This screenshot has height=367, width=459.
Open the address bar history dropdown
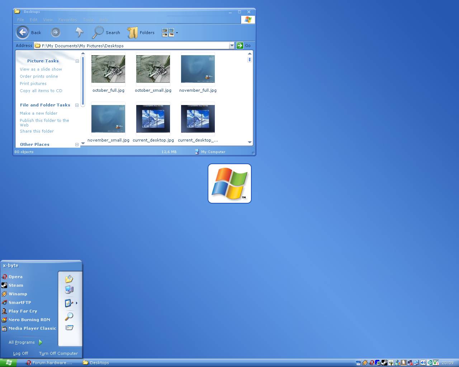pyautogui.click(x=232, y=46)
